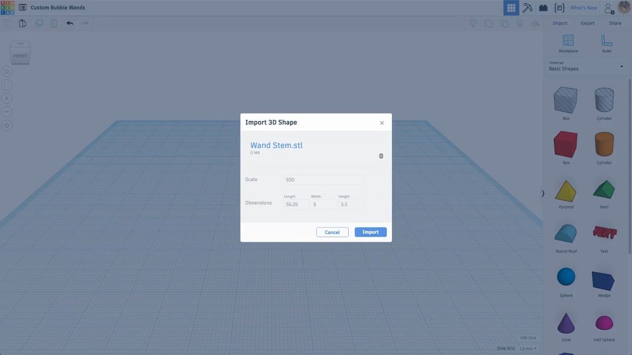Select the dark blue Wedge shape

point(604,281)
